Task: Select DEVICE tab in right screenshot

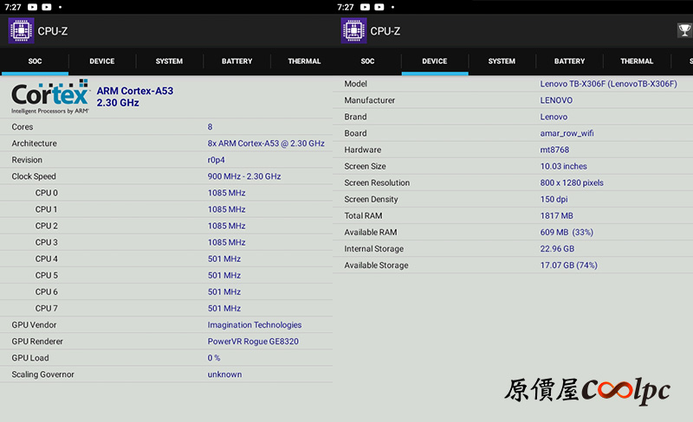Action: 435,61
